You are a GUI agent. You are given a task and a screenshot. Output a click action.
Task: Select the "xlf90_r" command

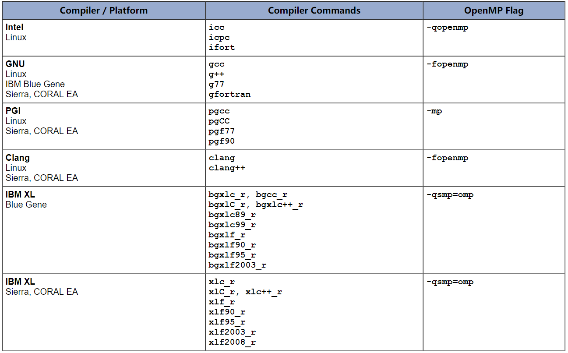tap(227, 312)
